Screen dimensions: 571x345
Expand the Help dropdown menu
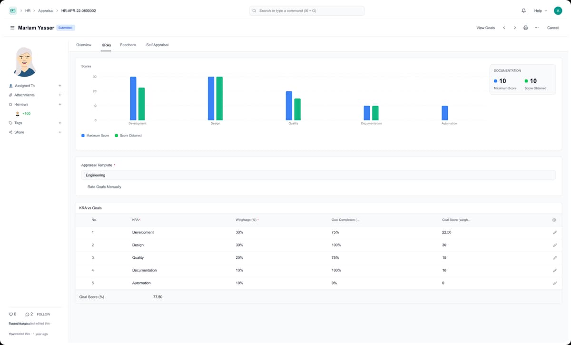click(x=540, y=10)
